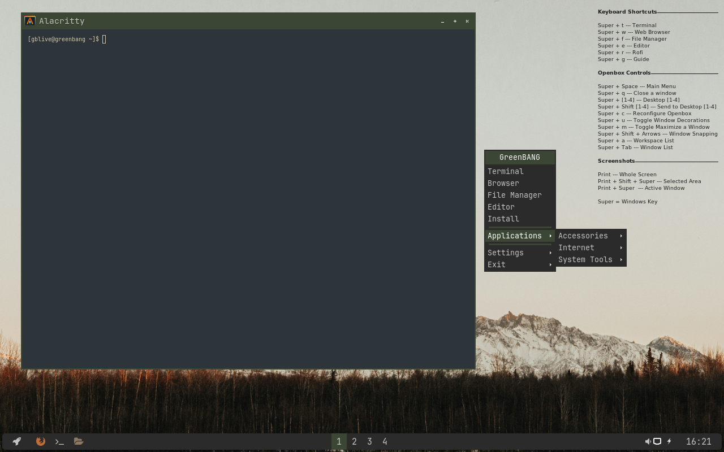Screen dimensions: 724x452
Task: Open the file manager folder icon
Action: click(79, 441)
